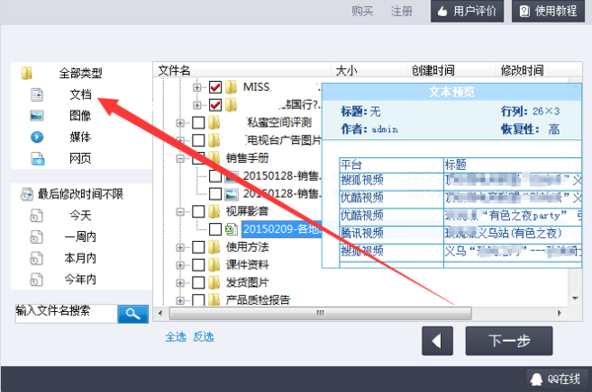Click the 购买 menu item
Viewport: 592px width, 392px height.
pos(362,11)
